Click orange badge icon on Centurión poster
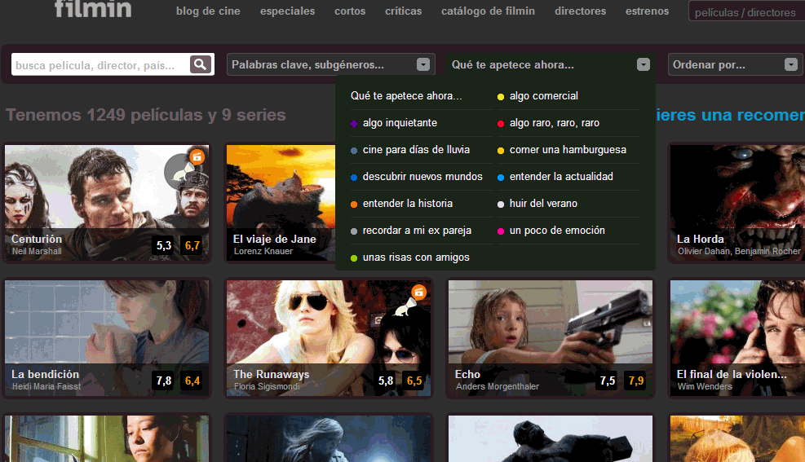This screenshot has width=805, height=462. 197,157
